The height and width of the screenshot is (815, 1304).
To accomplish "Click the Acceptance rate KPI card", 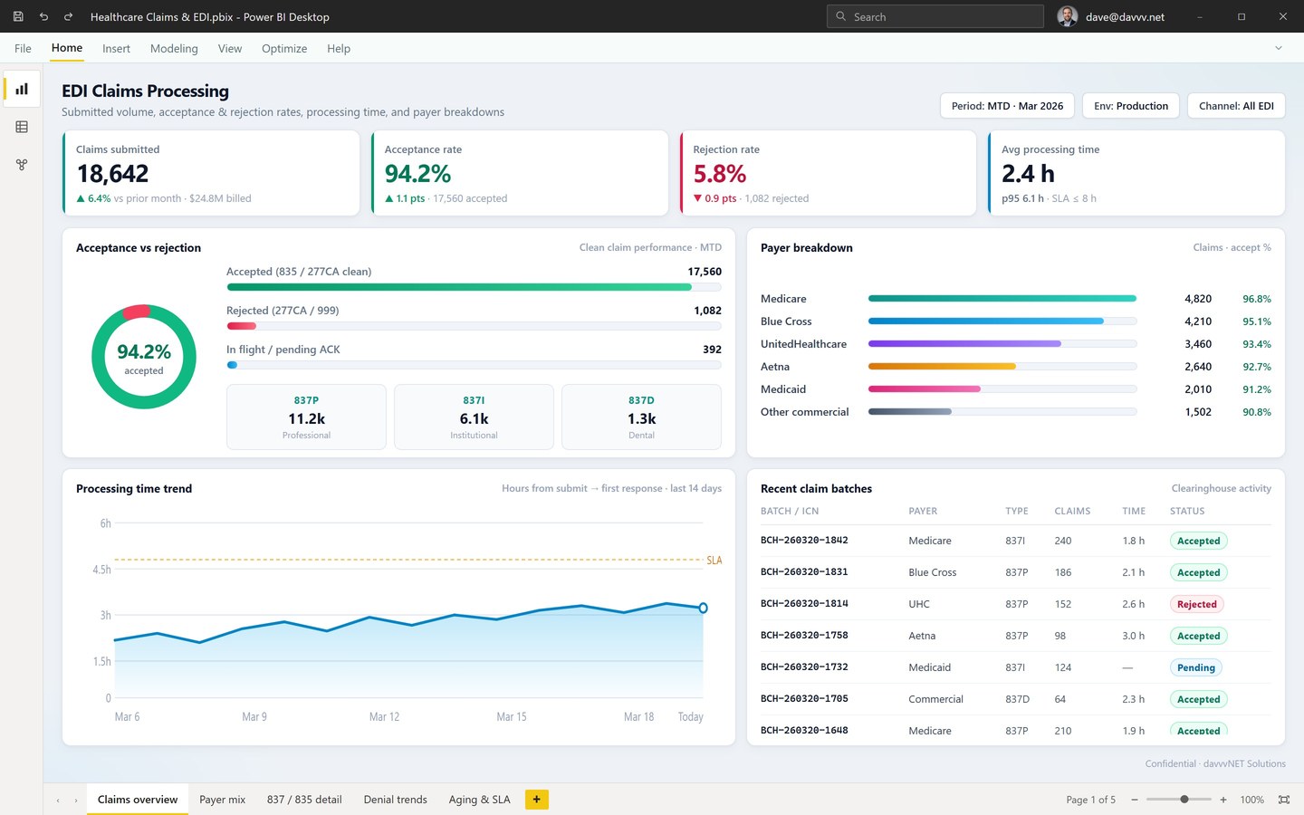I will click(x=520, y=173).
